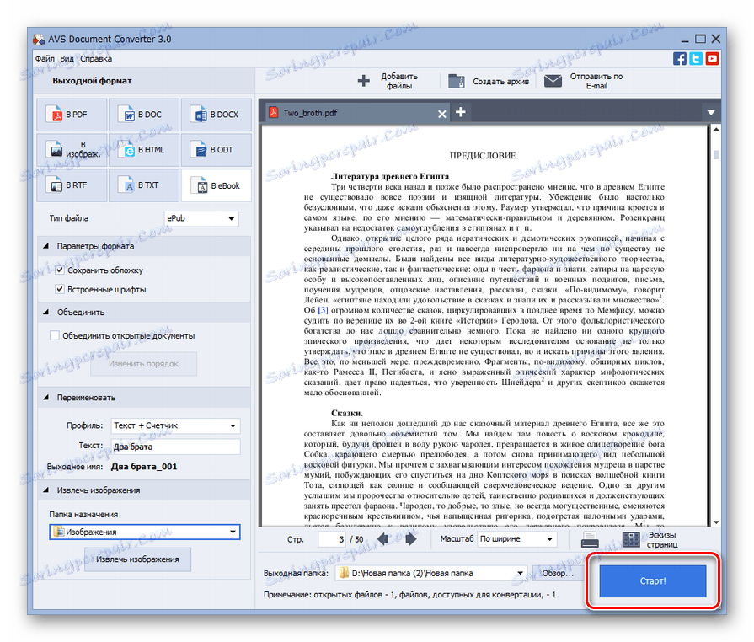Select the To RTF output format
Image resolution: width=754 pixels, height=642 pixels.
72,185
